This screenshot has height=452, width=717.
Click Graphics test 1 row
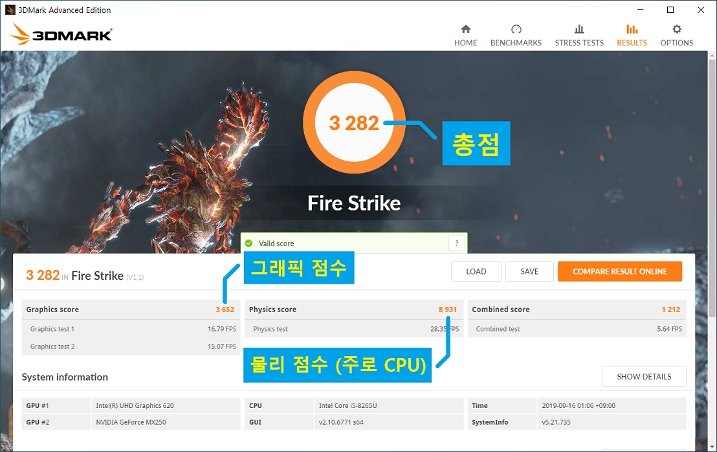pyautogui.click(x=131, y=328)
